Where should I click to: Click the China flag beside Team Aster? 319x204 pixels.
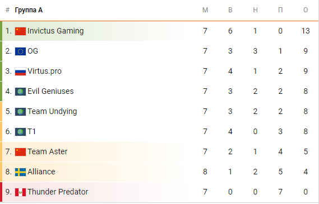[20, 152]
